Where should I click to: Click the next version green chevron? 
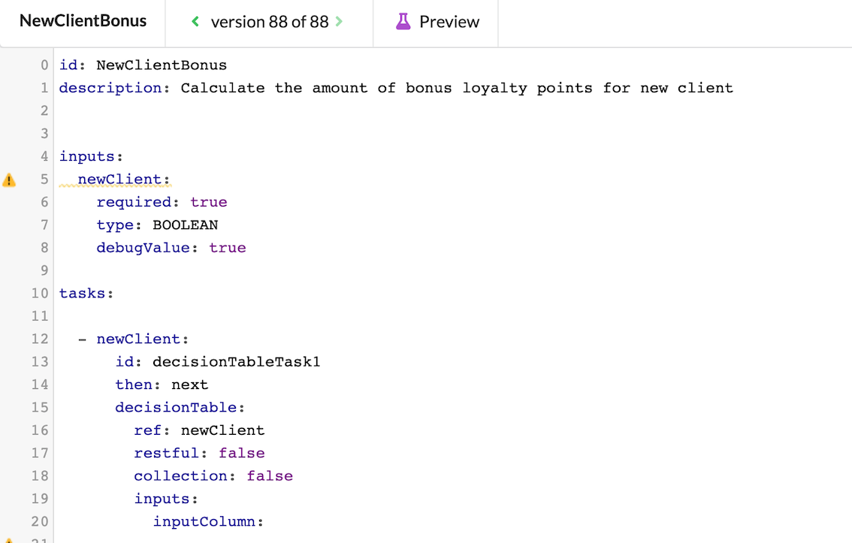[340, 22]
